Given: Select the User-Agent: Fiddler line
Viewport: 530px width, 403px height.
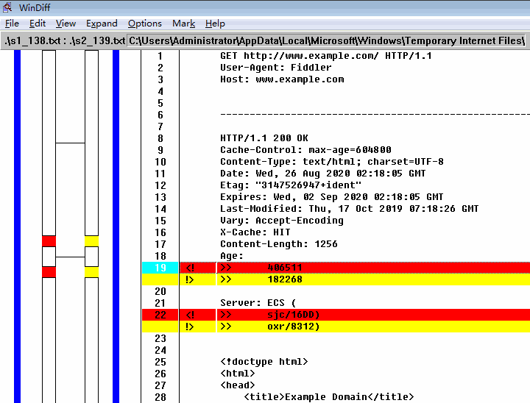Looking at the screenshot, I should [x=276, y=68].
